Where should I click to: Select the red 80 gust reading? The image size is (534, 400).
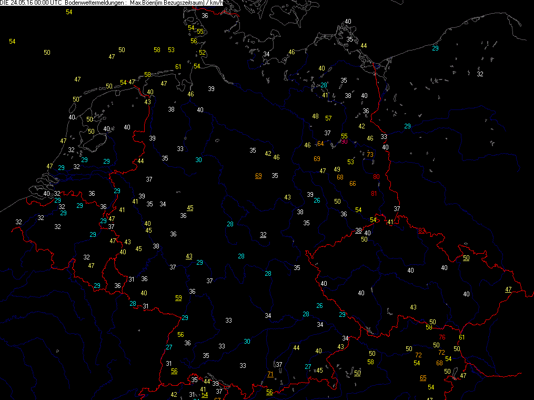[376, 177]
